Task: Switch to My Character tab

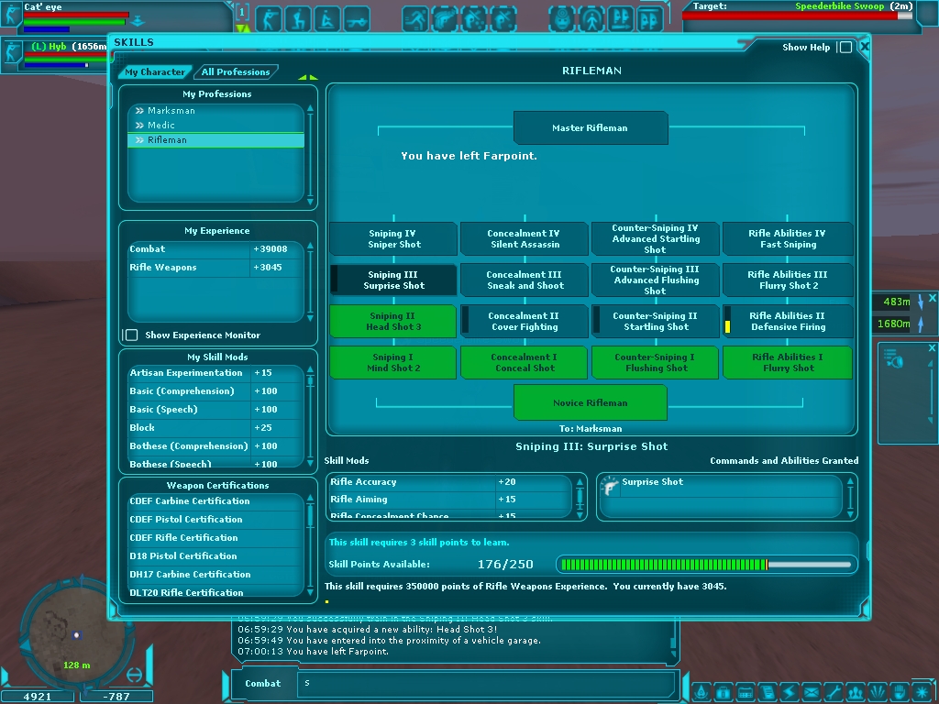Action: (154, 72)
